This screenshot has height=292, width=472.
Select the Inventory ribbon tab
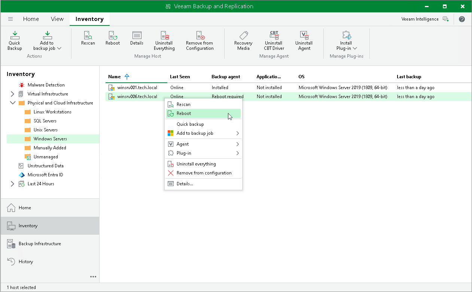point(89,19)
